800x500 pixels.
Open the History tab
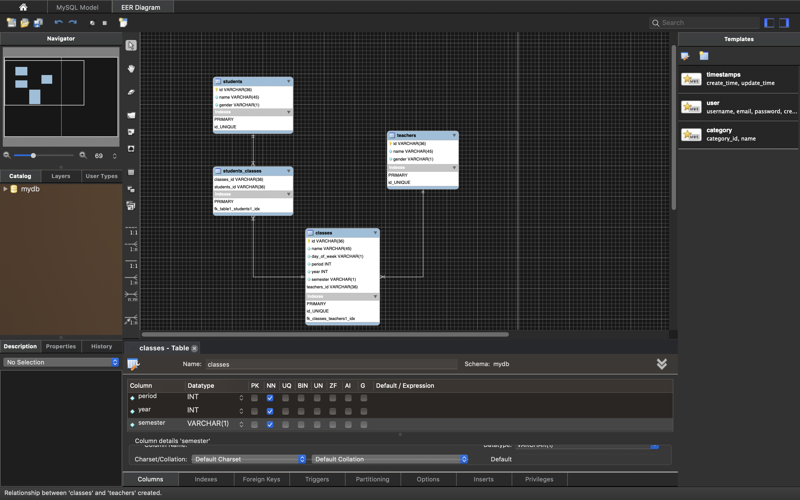point(101,346)
